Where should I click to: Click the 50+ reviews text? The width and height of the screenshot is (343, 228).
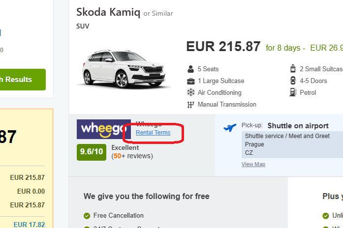(x=132, y=156)
